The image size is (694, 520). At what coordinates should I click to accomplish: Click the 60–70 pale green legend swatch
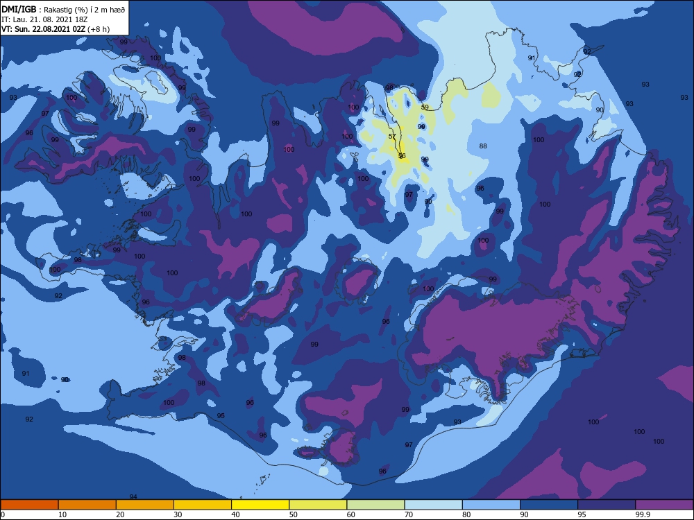click(x=375, y=505)
